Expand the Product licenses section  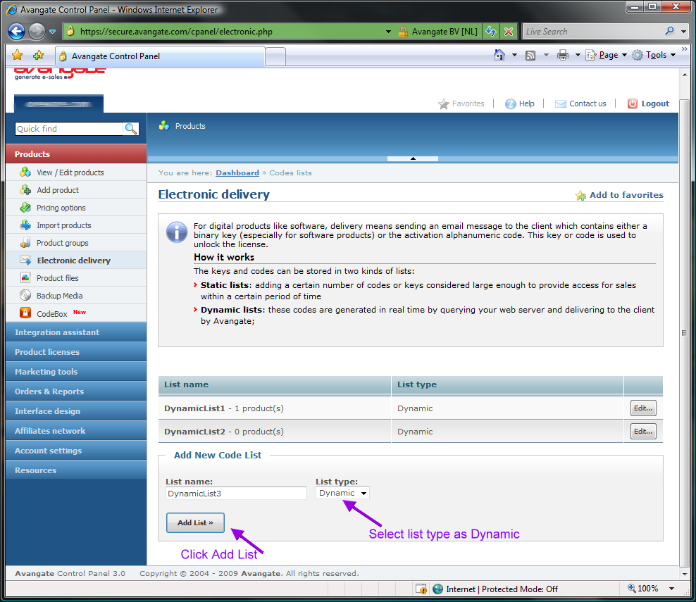[76, 352]
